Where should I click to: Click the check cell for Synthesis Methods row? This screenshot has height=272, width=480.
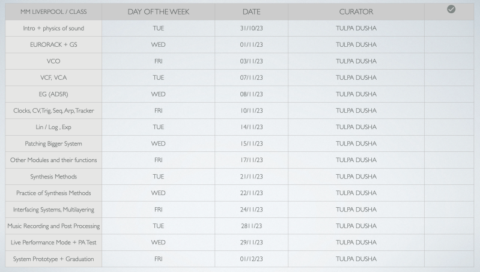(x=451, y=177)
